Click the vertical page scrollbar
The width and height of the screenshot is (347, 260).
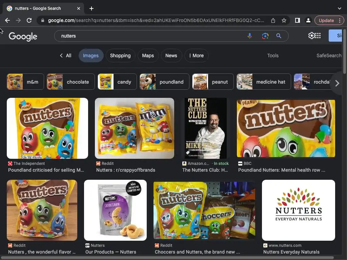(345, 51)
